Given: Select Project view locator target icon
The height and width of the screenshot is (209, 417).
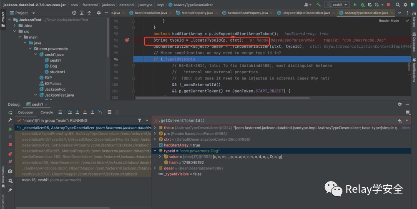Looking at the screenshot, I should click(74, 13).
